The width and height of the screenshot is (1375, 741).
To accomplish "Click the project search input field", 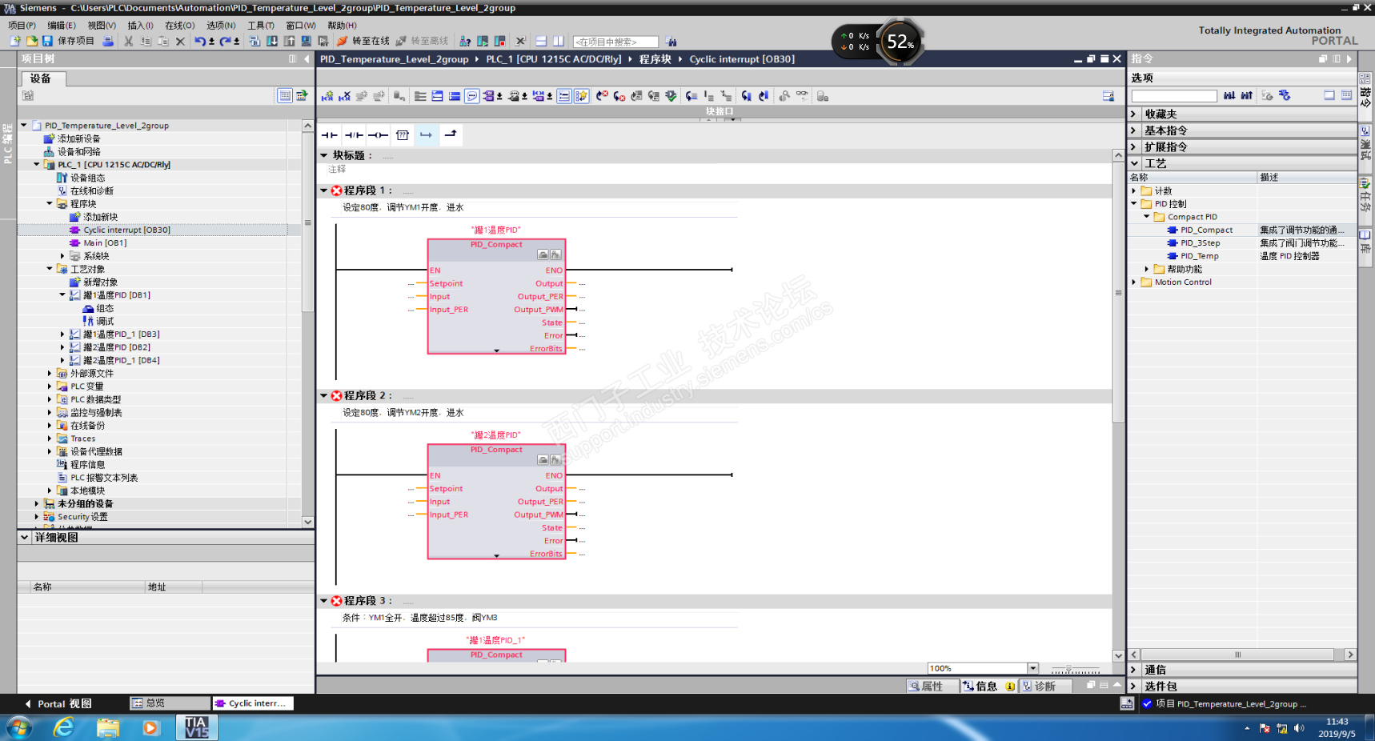I will point(615,42).
